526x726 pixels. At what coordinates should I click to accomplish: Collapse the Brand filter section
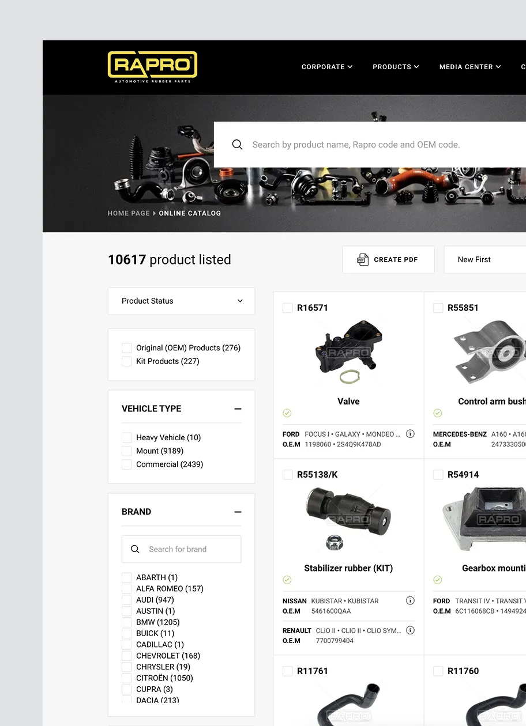pos(238,512)
